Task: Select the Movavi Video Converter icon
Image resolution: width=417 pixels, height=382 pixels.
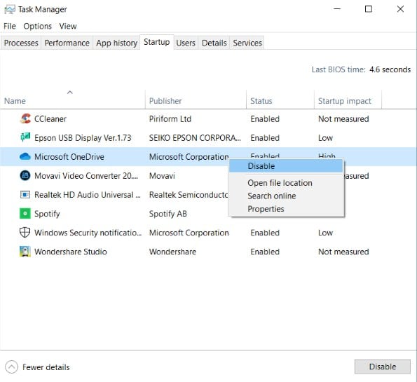Action: point(25,175)
